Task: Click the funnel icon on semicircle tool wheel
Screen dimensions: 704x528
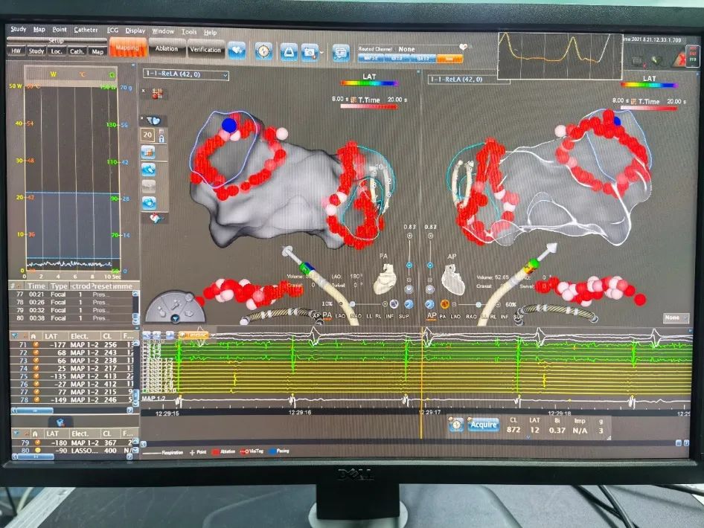Action: (176, 318)
